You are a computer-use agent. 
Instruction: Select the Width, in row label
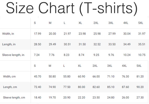tap(8, 34)
